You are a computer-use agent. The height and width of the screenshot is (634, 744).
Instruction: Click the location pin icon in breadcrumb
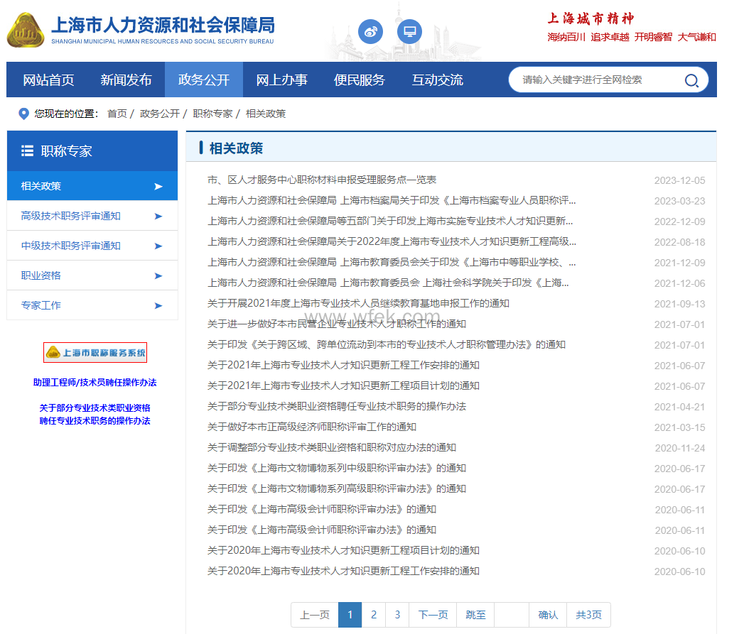(23, 114)
